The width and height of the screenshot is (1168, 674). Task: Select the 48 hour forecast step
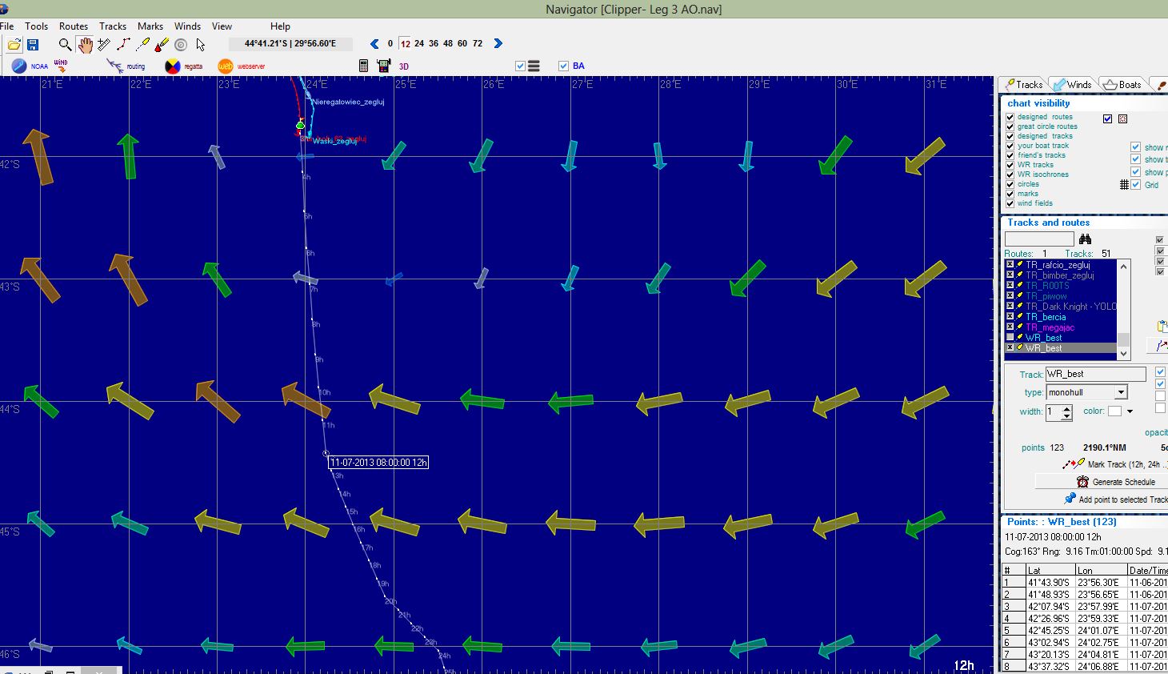coord(448,43)
